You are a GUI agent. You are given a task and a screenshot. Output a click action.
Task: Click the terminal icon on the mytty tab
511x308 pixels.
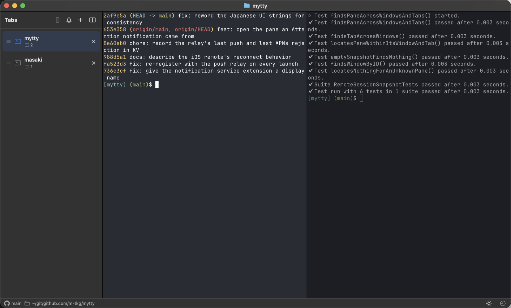[18, 41]
